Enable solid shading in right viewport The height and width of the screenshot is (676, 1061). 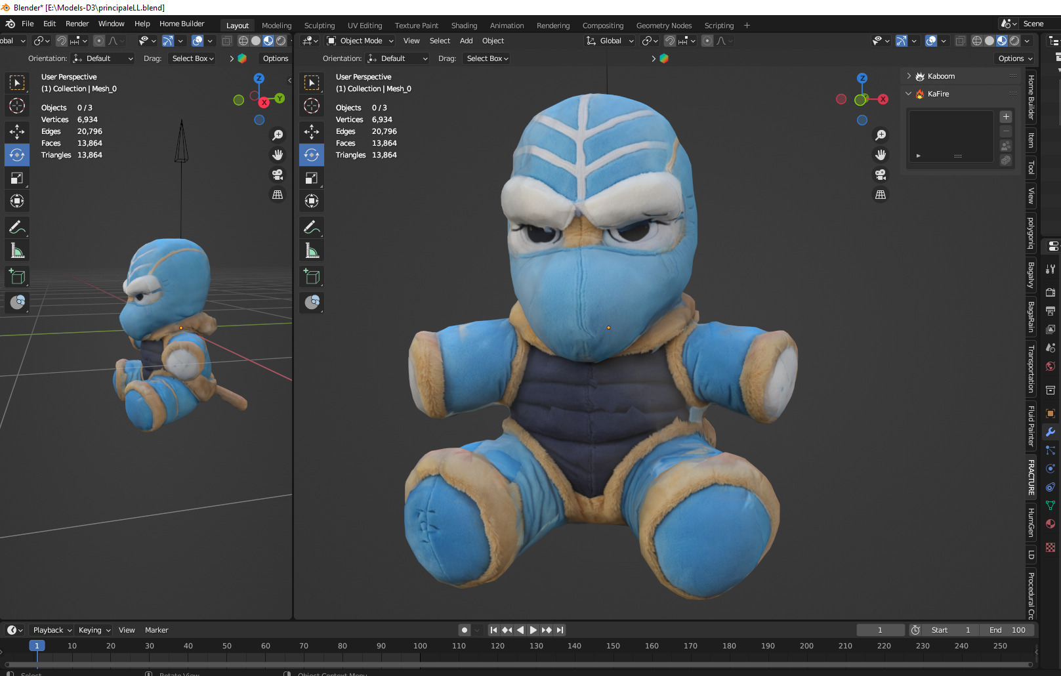[989, 41]
